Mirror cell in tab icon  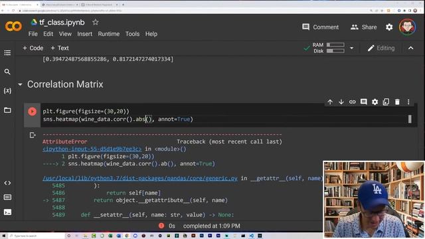(x=386, y=102)
